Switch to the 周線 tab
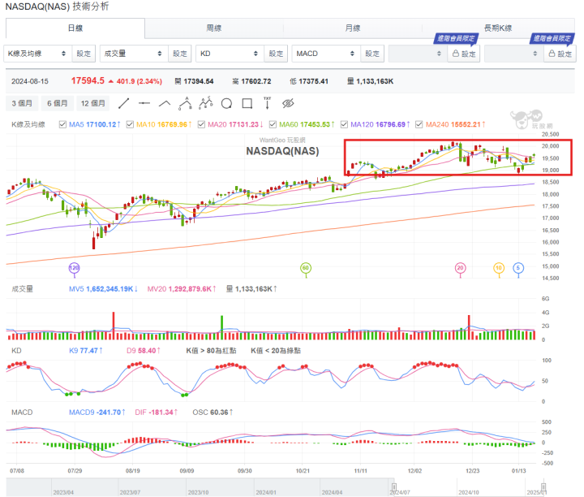The image size is (584, 497). (x=214, y=28)
